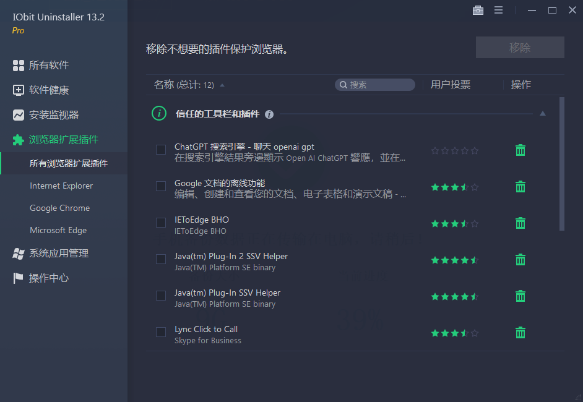The width and height of the screenshot is (583, 402).
Task: Check Java(tm) Plug-In SSV Helper checkbox
Action: pyautogui.click(x=161, y=296)
